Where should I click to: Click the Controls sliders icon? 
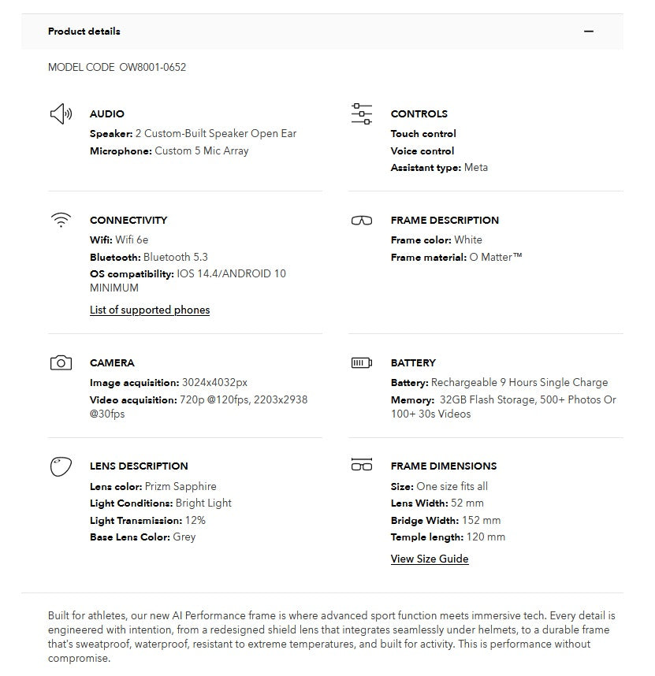click(x=362, y=113)
